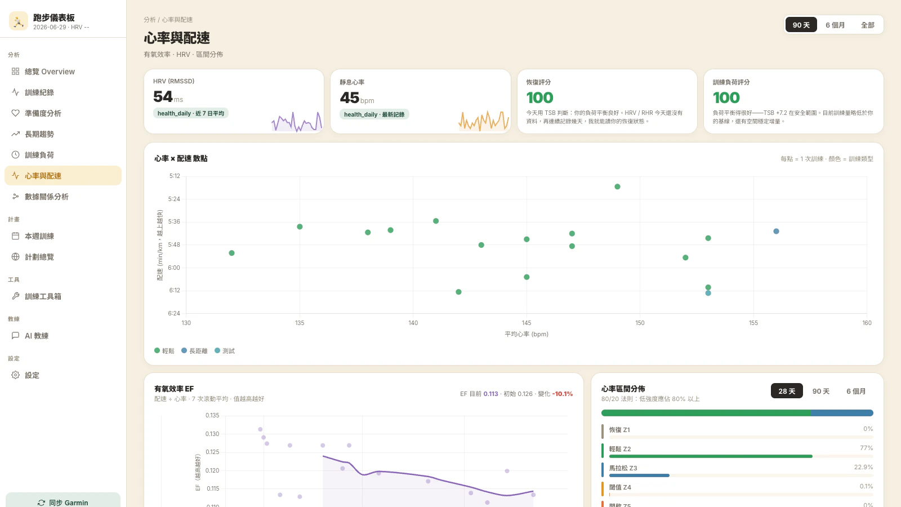Click the 輕鬆 Z2 progress bar
This screenshot has height=507, width=901.
pyautogui.click(x=741, y=456)
